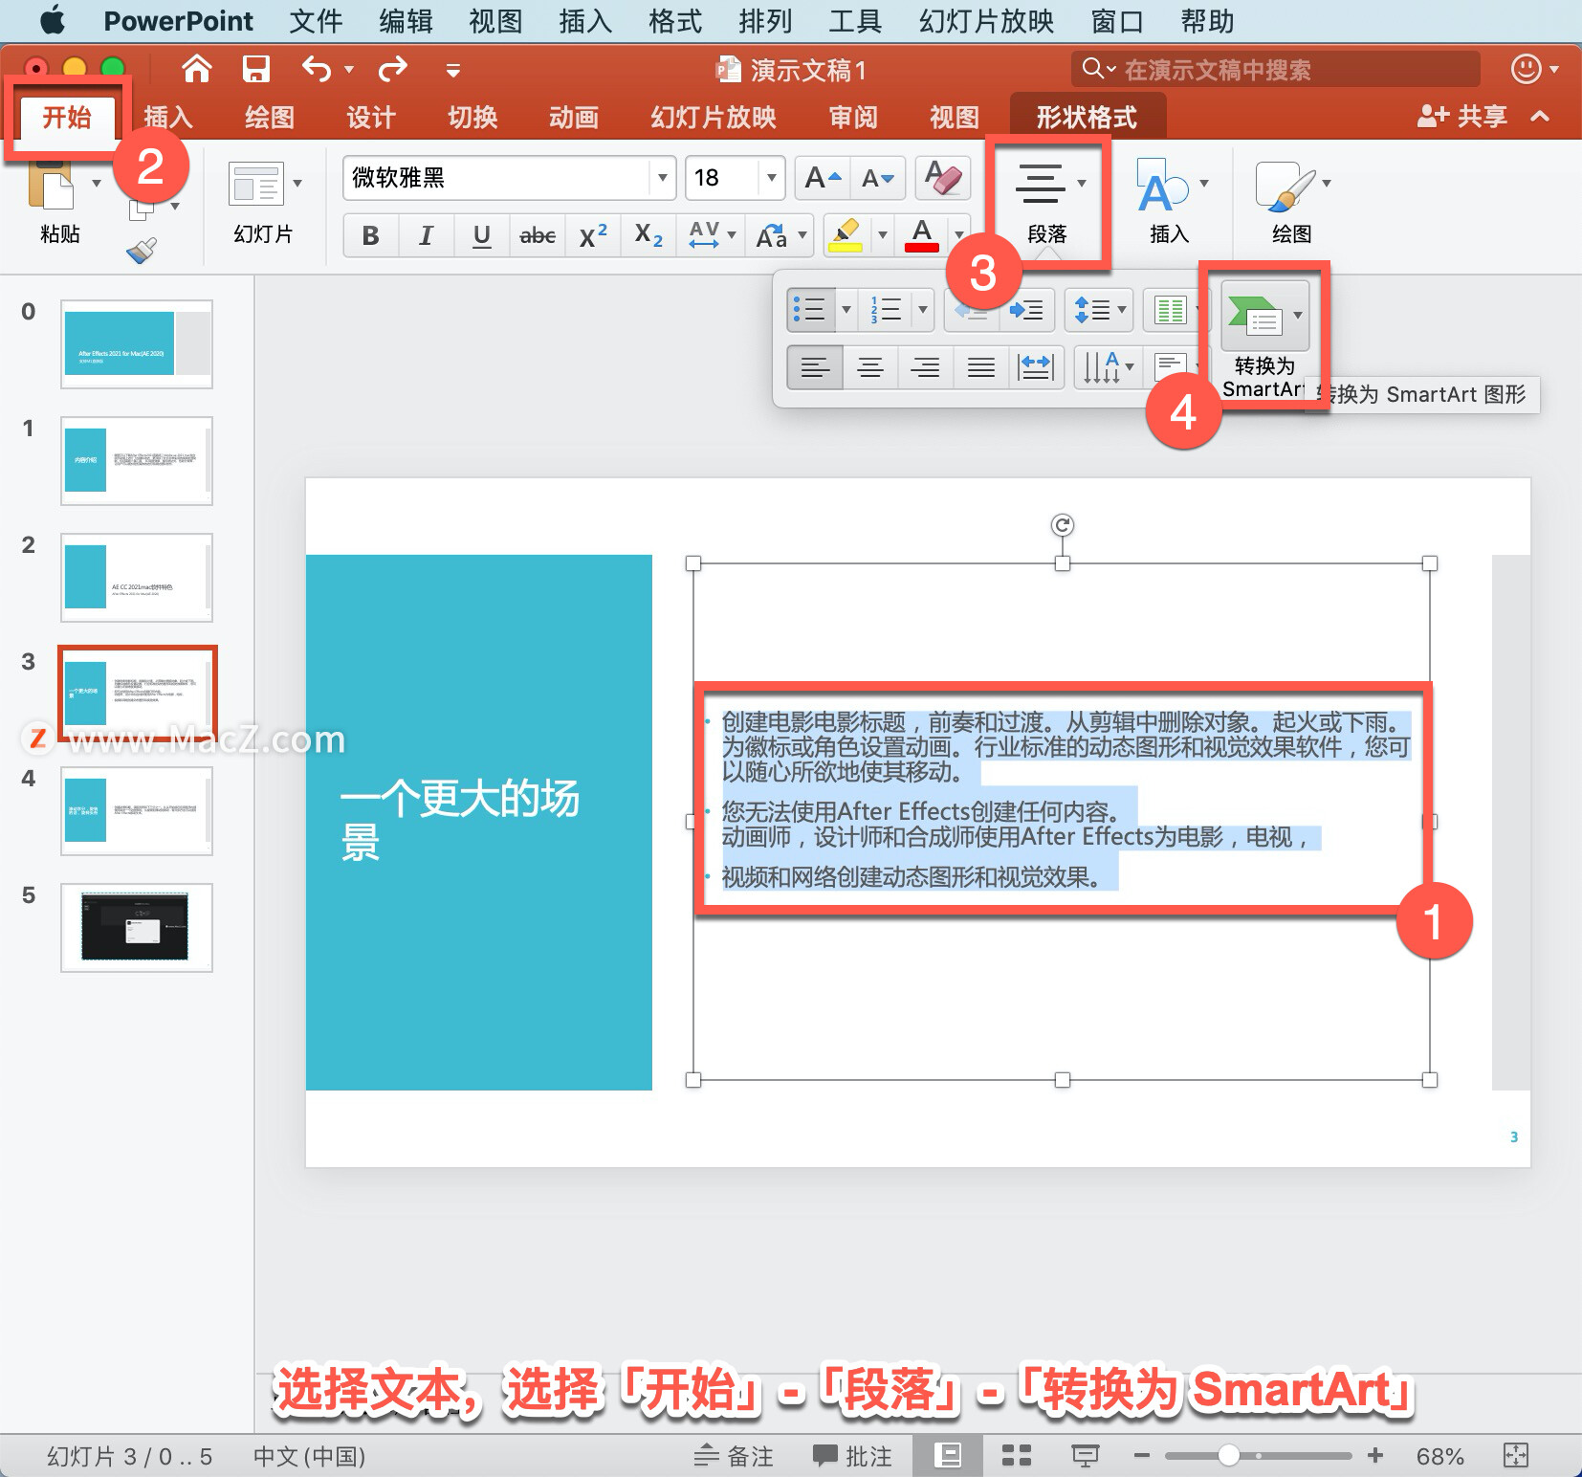Open the character spacing dropdown
This screenshot has height=1477, width=1582.
713,234
